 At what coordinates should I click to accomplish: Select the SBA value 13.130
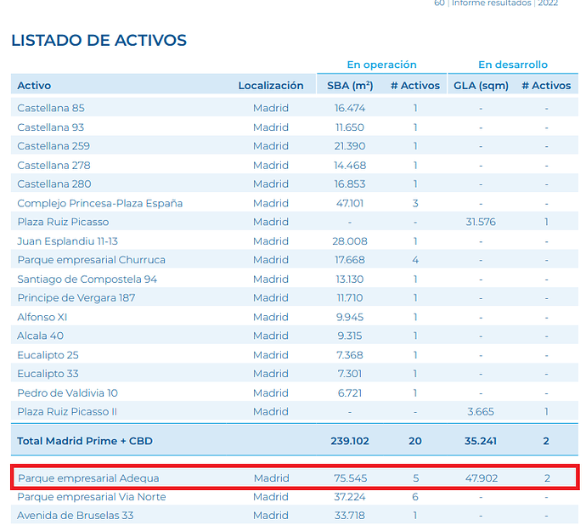tap(350, 279)
